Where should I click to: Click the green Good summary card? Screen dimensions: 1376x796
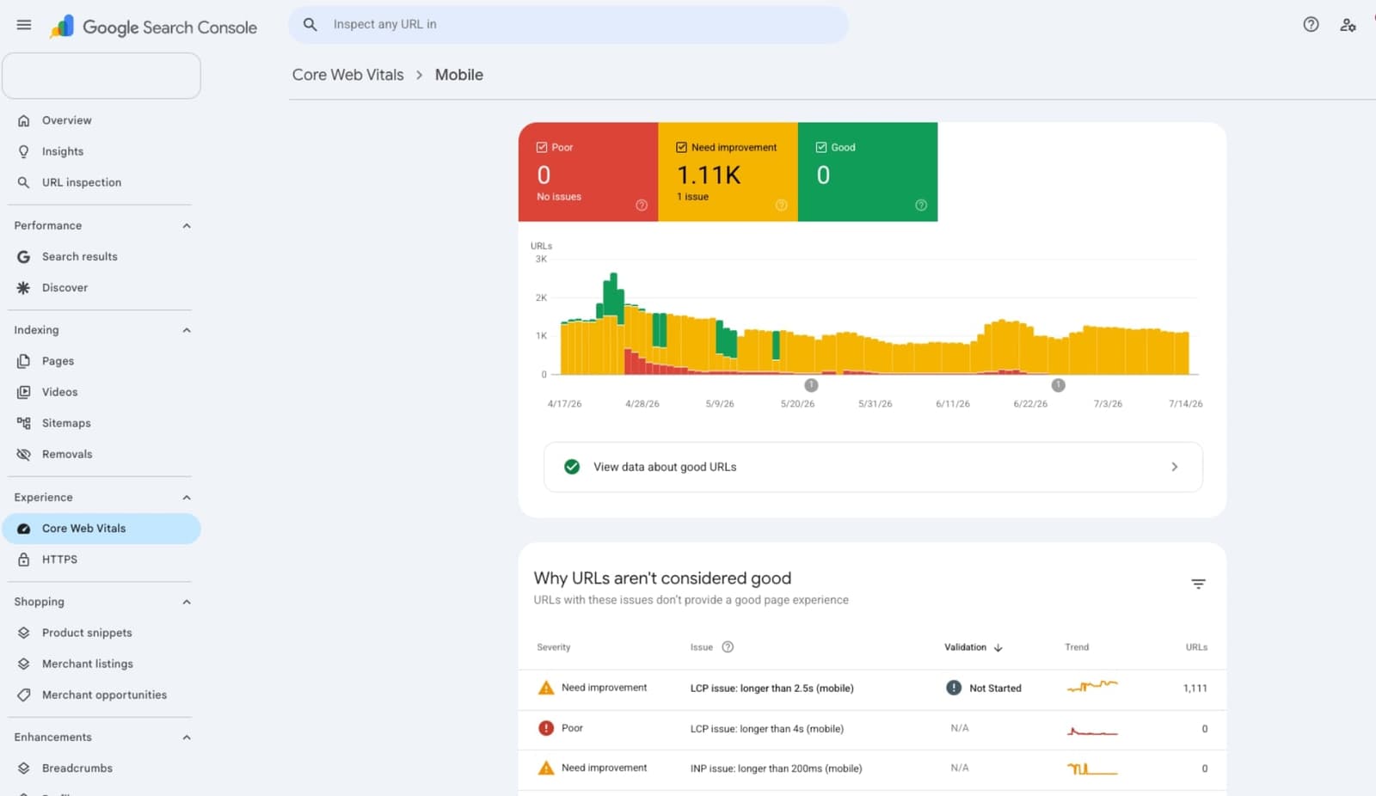[x=868, y=172]
